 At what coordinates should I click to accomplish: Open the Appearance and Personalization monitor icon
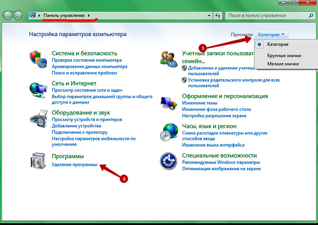tap(169, 103)
